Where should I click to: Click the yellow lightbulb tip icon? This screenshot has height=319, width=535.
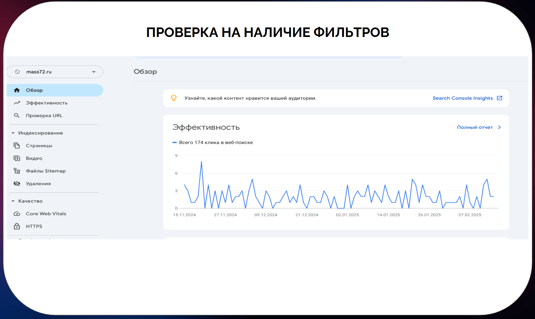click(x=174, y=98)
